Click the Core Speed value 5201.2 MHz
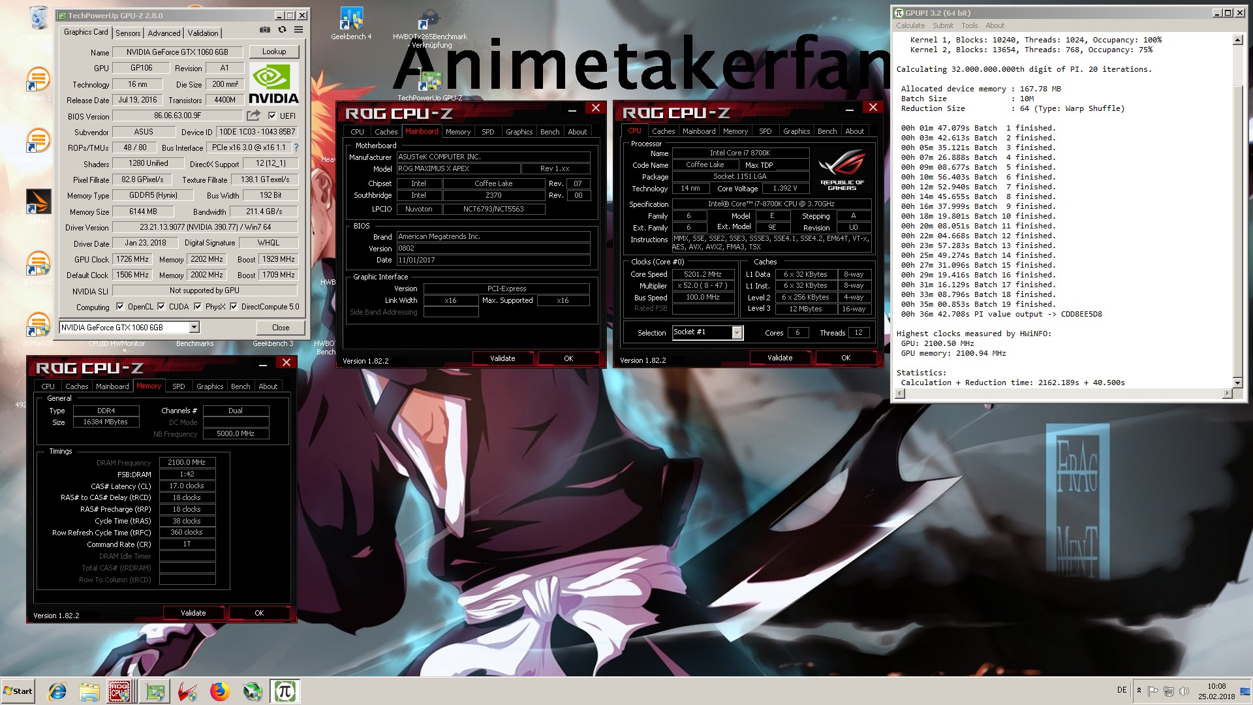This screenshot has height=705, width=1253. 703,274
